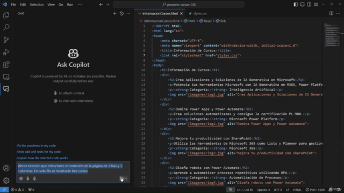344x193 pixels.
Task: Select the Chat view icon
Action: click(x=6, y=89)
